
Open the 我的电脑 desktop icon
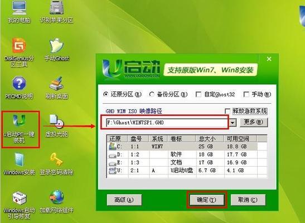[19, 12]
